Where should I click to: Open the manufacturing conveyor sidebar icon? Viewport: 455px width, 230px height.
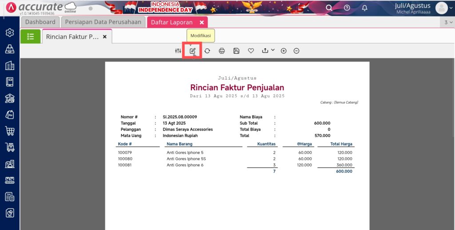coord(10,180)
